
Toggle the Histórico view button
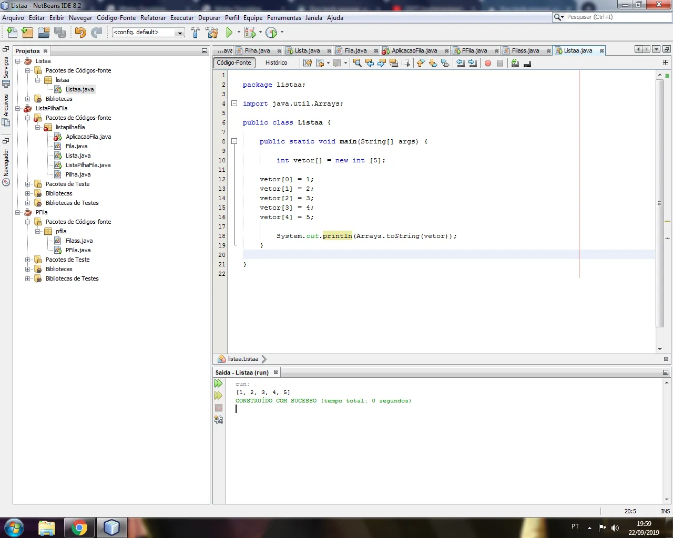coord(276,63)
